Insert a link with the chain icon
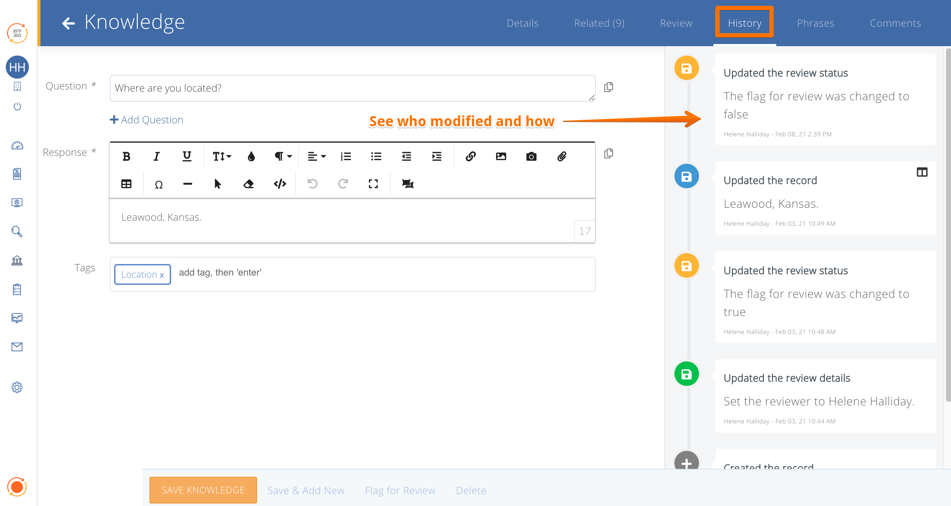The image size is (951, 506). pyautogui.click(x=470, y=157)
